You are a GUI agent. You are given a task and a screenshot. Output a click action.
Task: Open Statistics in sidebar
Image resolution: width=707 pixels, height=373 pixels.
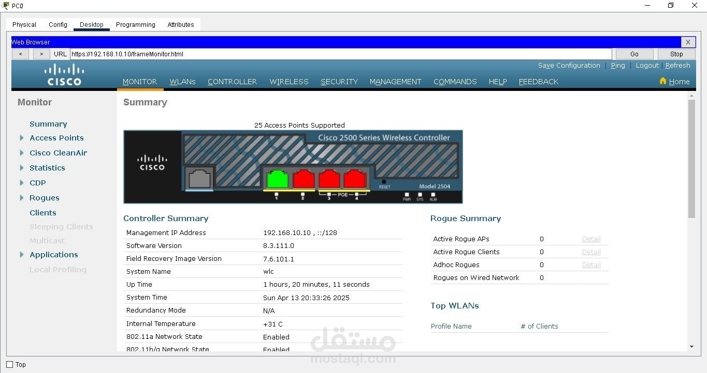pyautogui.click(x=47, y=168)
